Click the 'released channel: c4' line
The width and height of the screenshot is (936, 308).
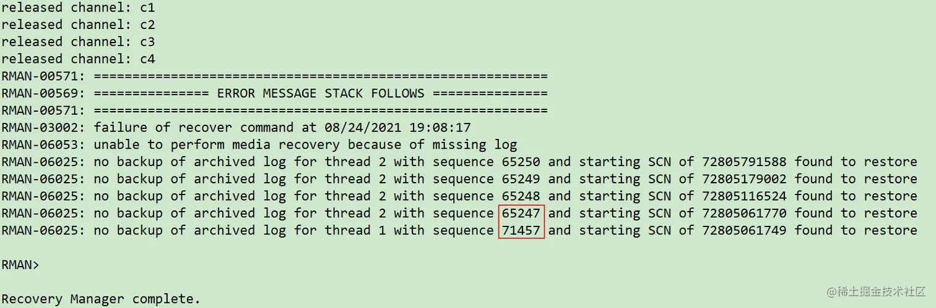pyautogui.click(x=78, y=59)
